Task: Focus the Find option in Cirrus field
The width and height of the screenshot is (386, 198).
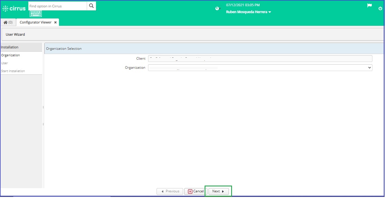Action: [x=58, y=6]
